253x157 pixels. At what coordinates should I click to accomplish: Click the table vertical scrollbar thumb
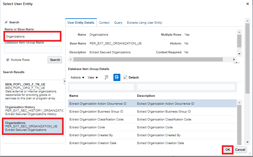tap(239, 125)
